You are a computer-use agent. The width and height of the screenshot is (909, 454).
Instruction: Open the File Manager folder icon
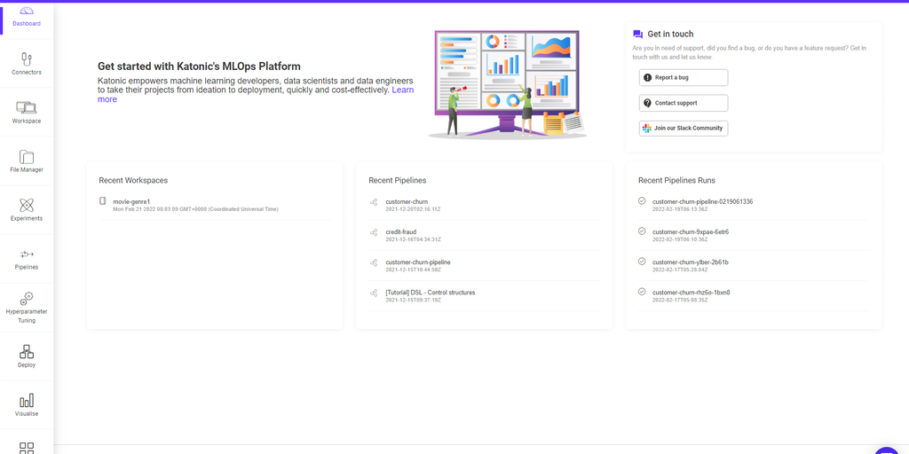click(26, 156)
